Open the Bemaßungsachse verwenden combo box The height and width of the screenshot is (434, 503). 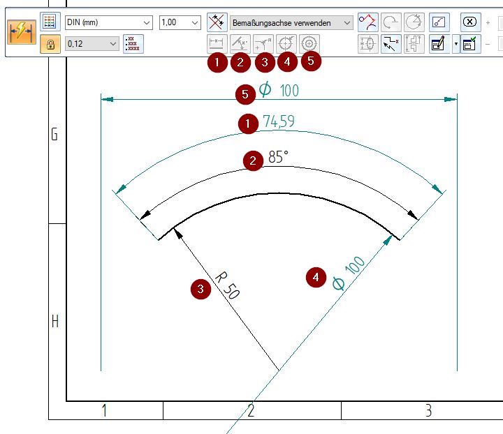click(x=291, y=22)
